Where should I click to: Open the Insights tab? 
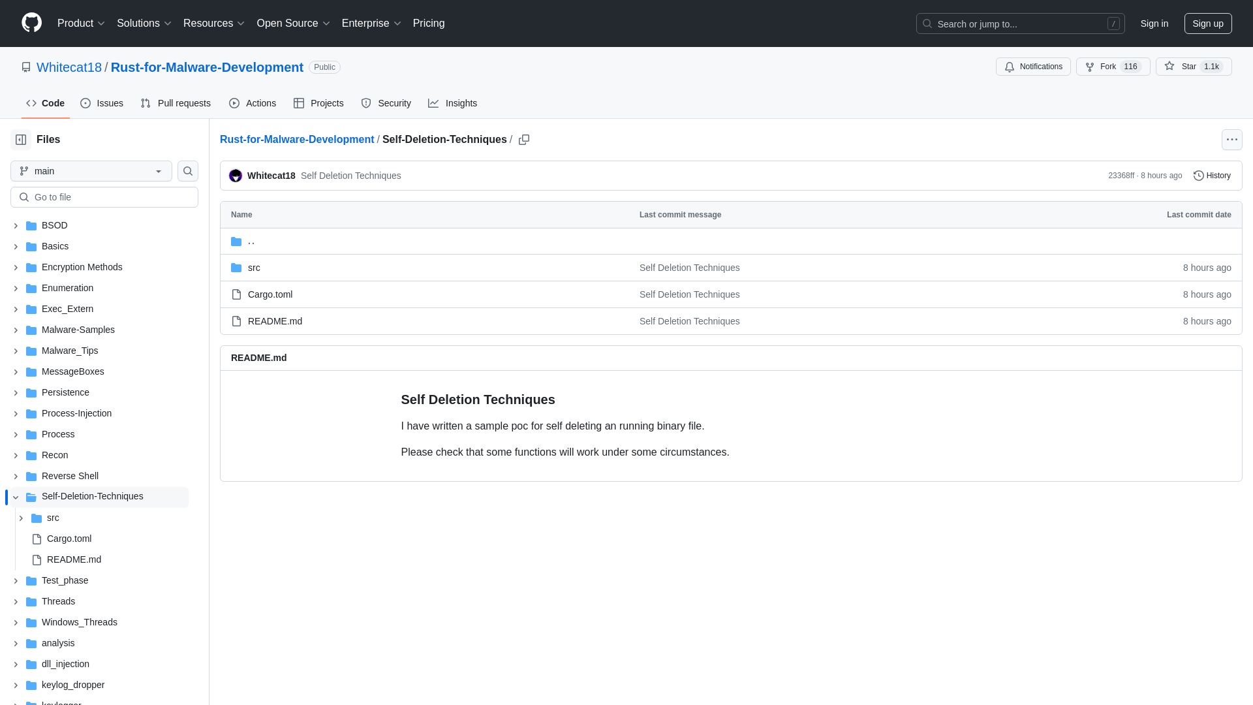[453, 103]
